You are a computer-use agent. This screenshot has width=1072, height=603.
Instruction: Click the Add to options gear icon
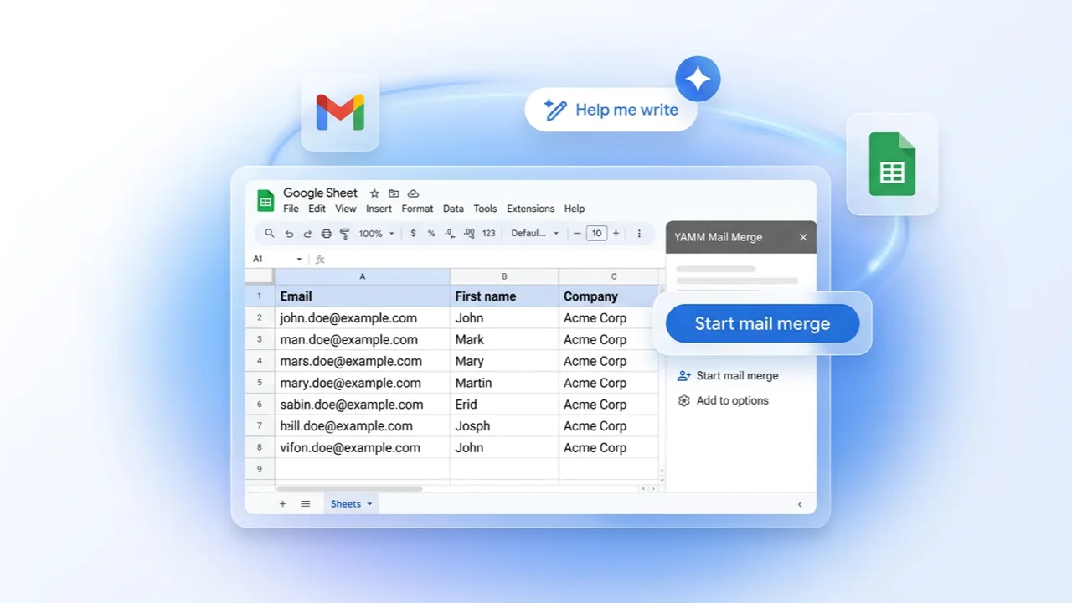(x=684, y=400)
